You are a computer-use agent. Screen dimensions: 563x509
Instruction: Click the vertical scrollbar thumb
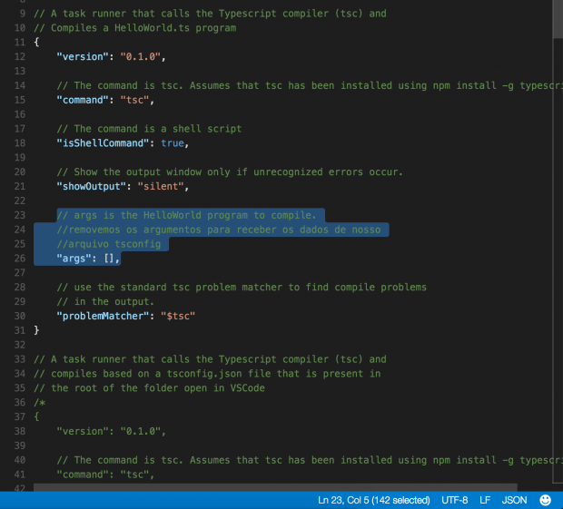click(x=558, y=18)
